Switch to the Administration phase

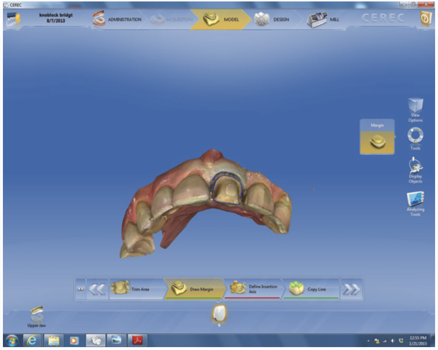click(118, 19)
